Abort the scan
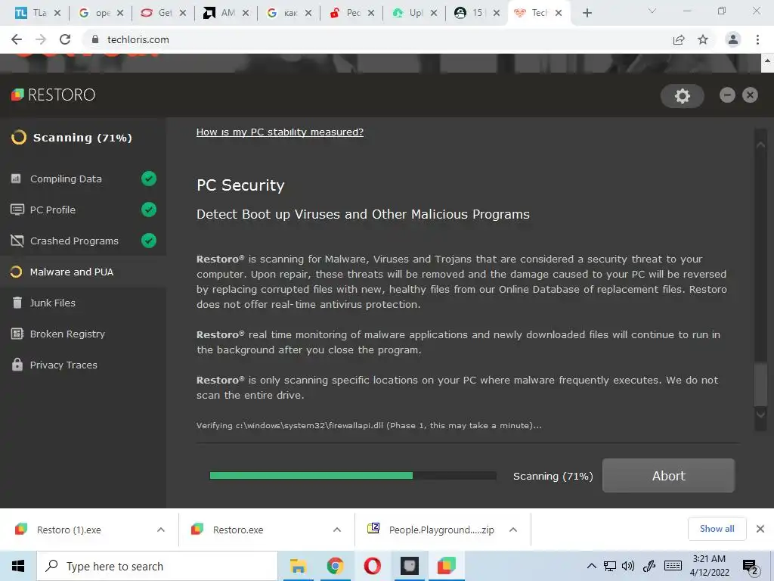This screenshot has width=774, height=581. tap(668, 475)
